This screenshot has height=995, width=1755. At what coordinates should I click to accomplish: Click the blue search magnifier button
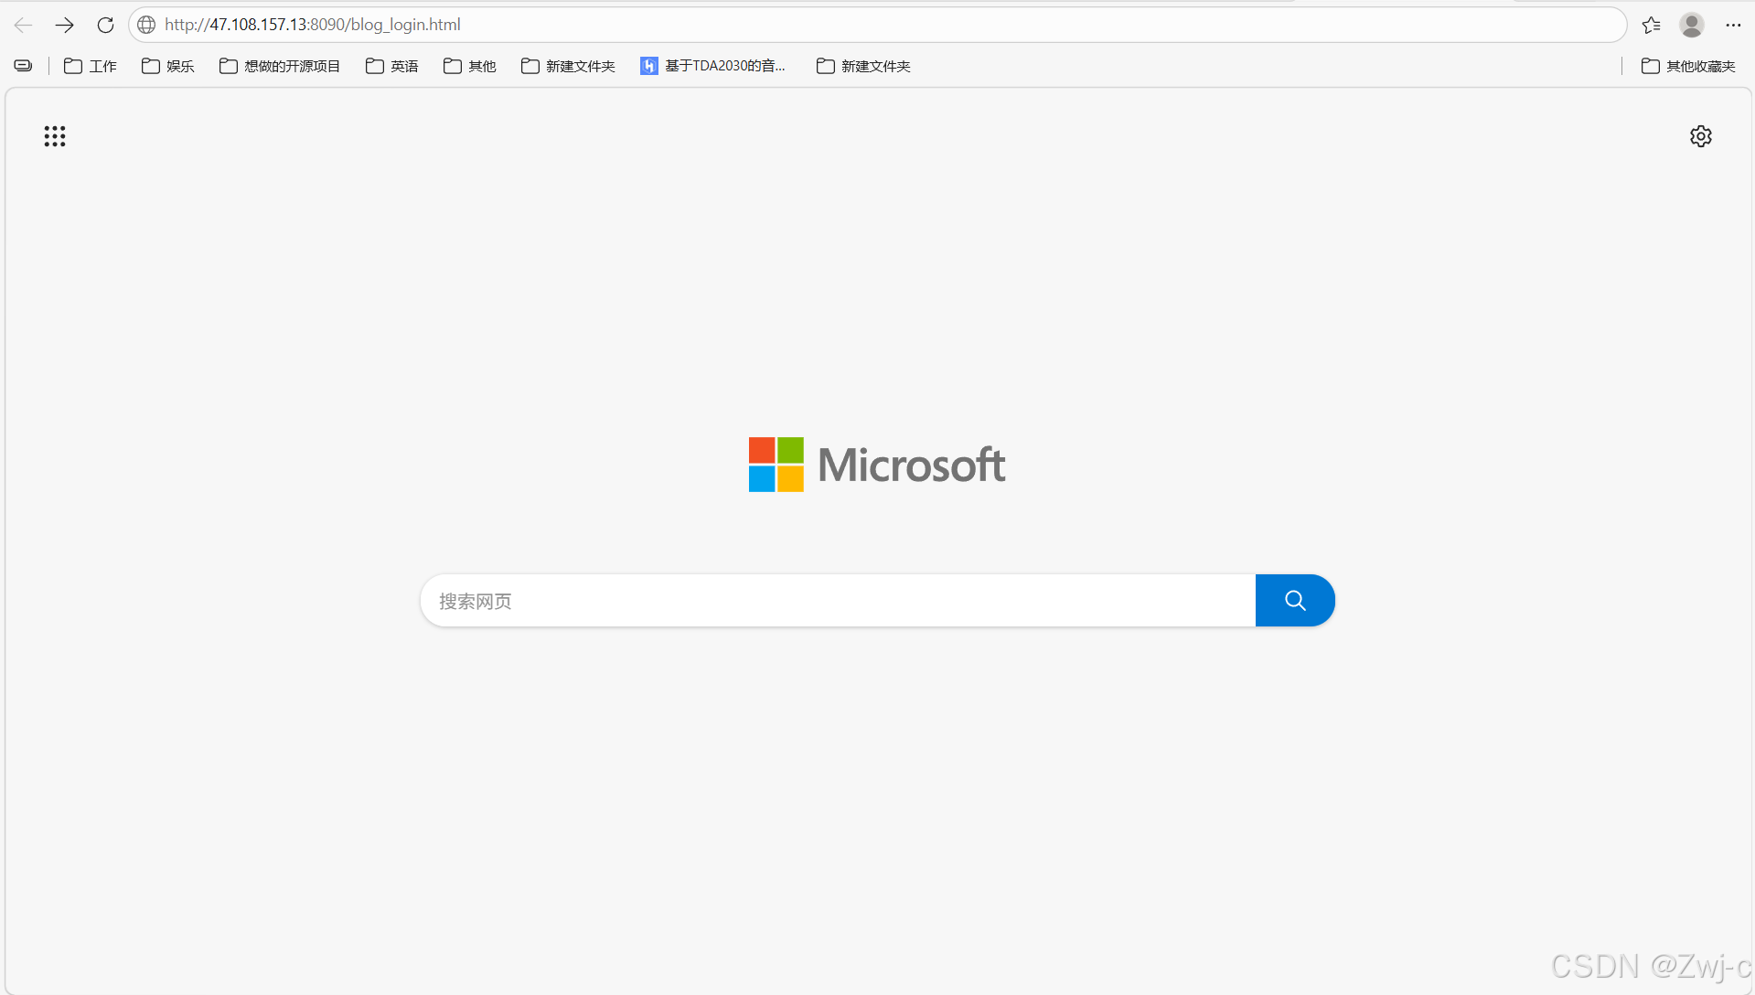[1295, 601]
